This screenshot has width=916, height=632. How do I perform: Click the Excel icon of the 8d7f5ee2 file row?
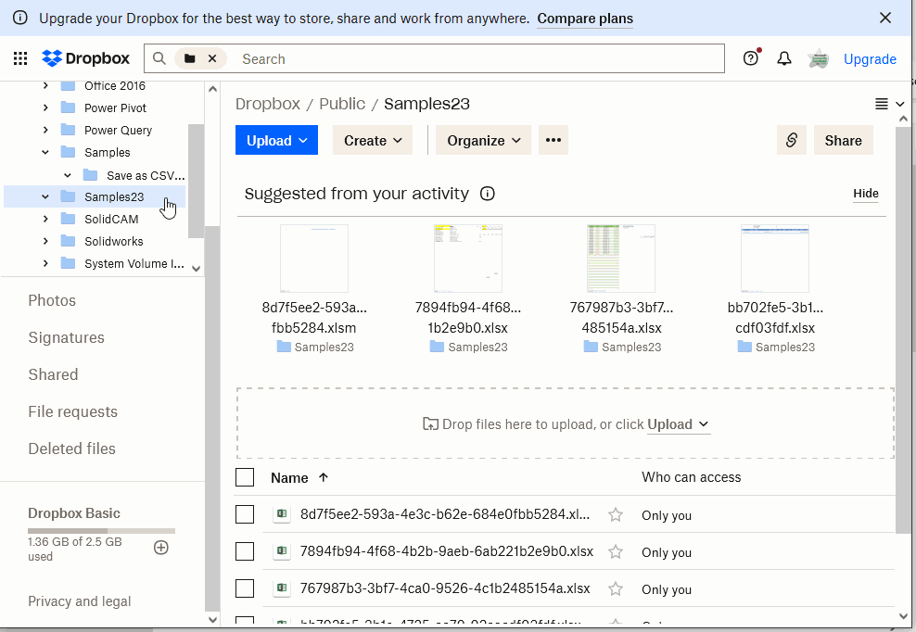pyautogui.click(x=282, y=514)
